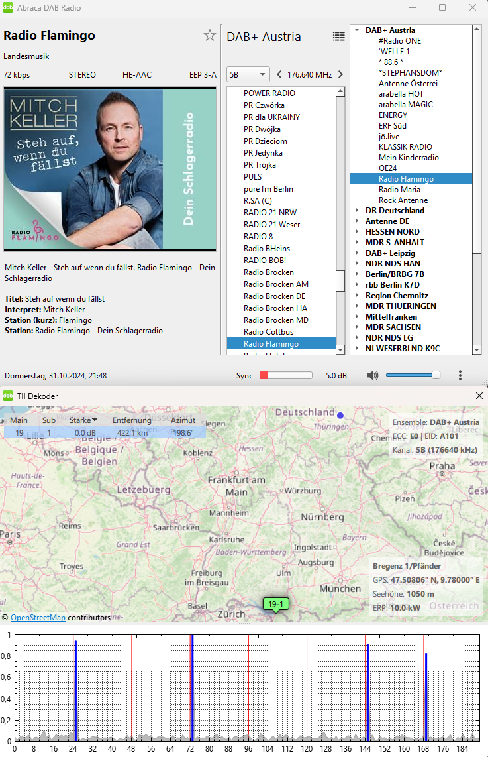The height and width of the screenshot is (757, 488).
Task: Expand the Antenne DE ensemble
Action: [x=357, y=221]
